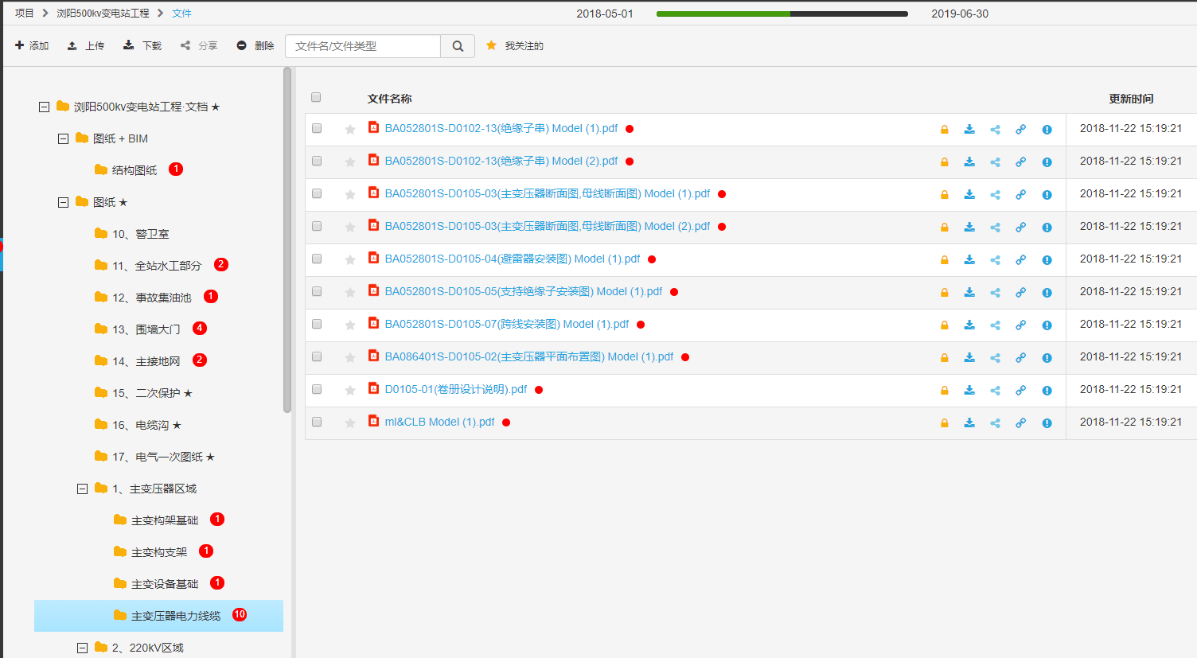The height and width of the screenshot is (658, 1197).
Task: Show info for BA052801S-D0105-07(跨线安装图) Model (1).pdf
Action: coord(1047,325)
